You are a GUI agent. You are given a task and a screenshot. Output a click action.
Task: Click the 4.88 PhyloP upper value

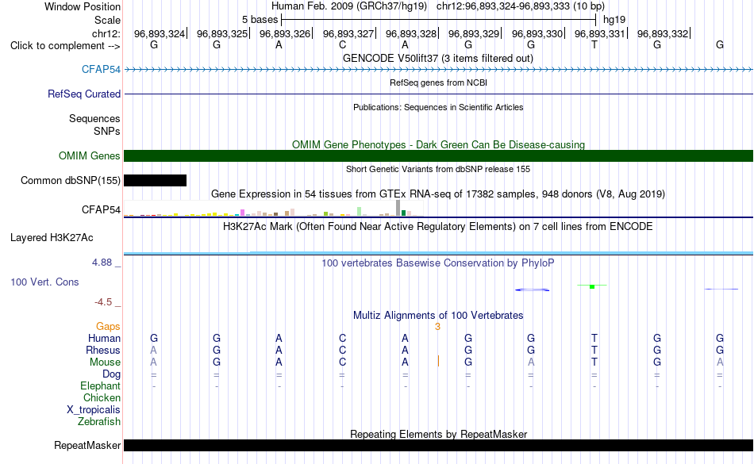tap(102, 263)
